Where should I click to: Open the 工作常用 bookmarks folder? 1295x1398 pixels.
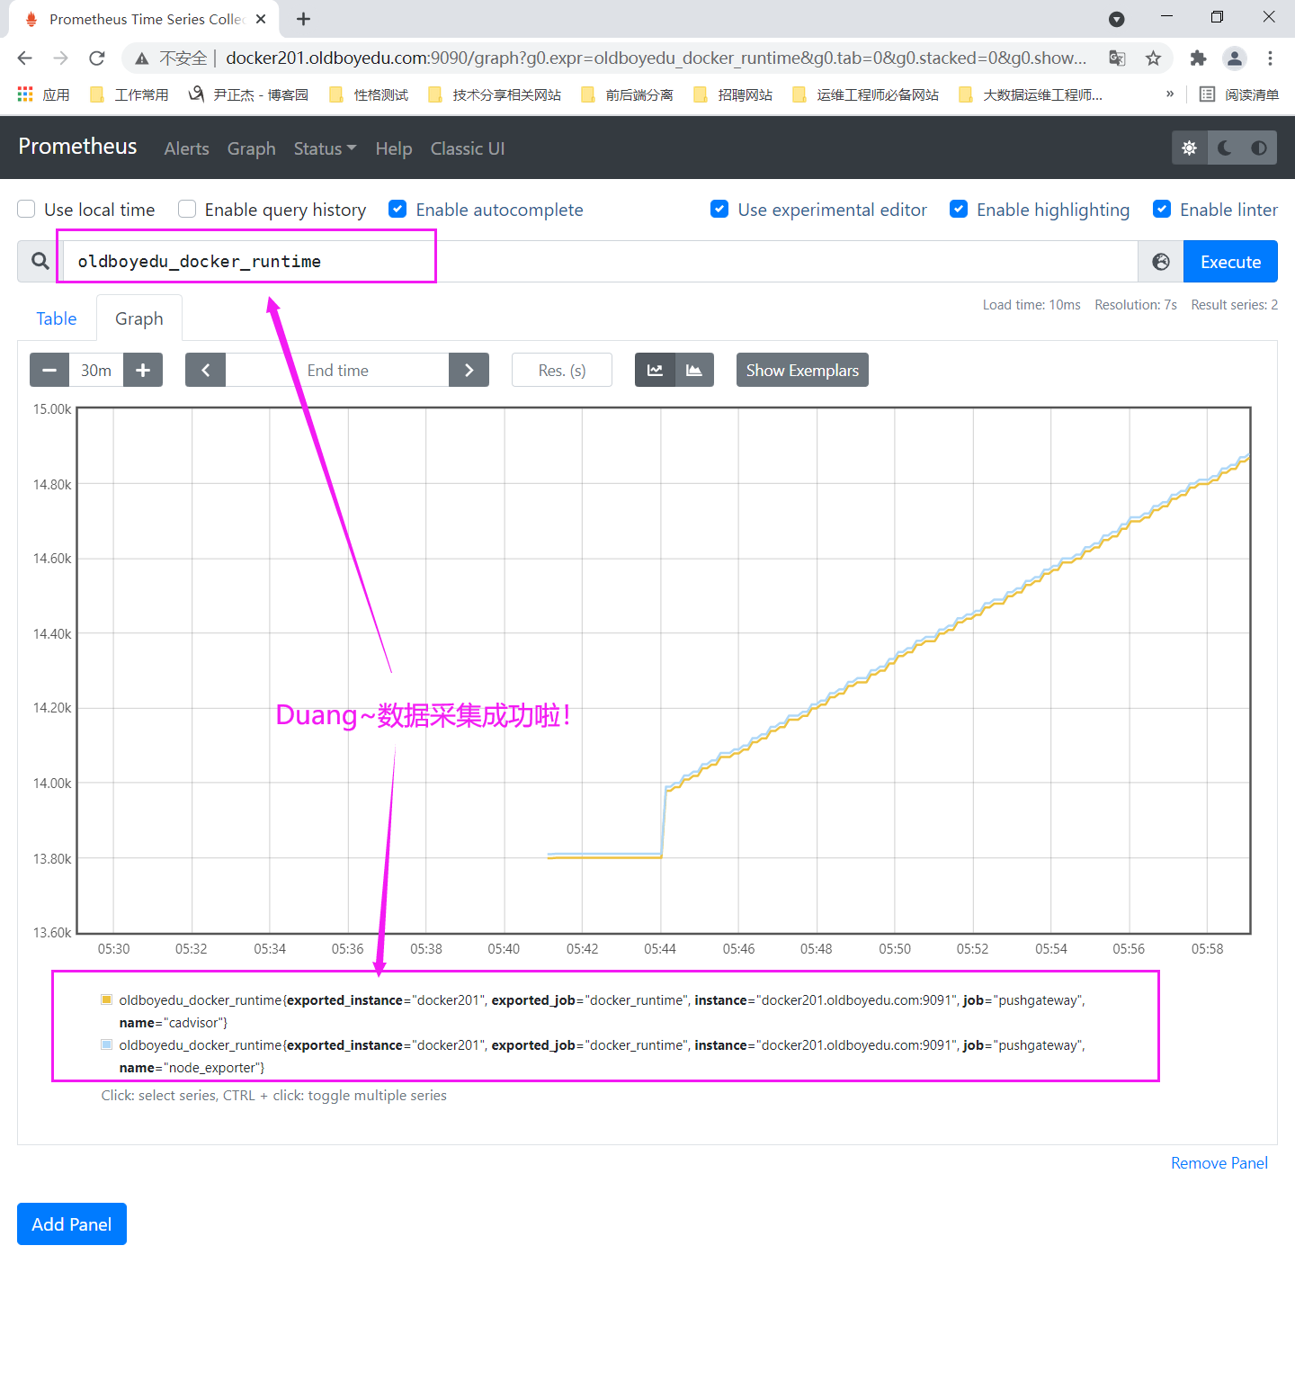(x=129, y=94)
